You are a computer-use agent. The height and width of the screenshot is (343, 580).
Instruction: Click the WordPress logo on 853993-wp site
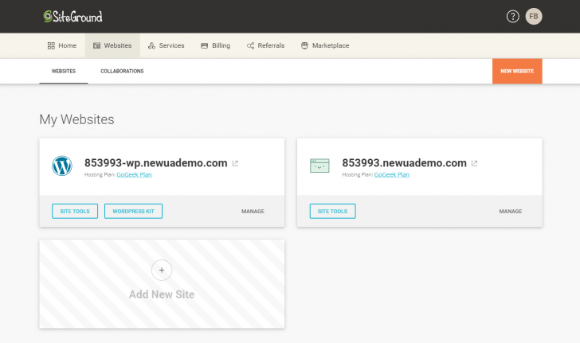coord(62,166)
